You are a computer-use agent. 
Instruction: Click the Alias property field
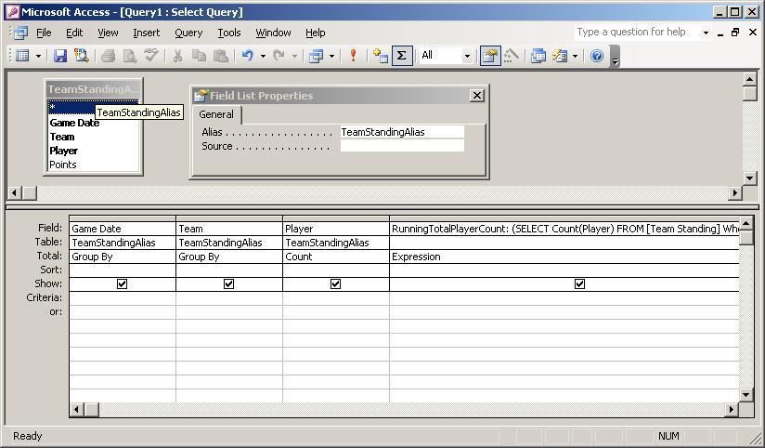(x=402, y=132)
